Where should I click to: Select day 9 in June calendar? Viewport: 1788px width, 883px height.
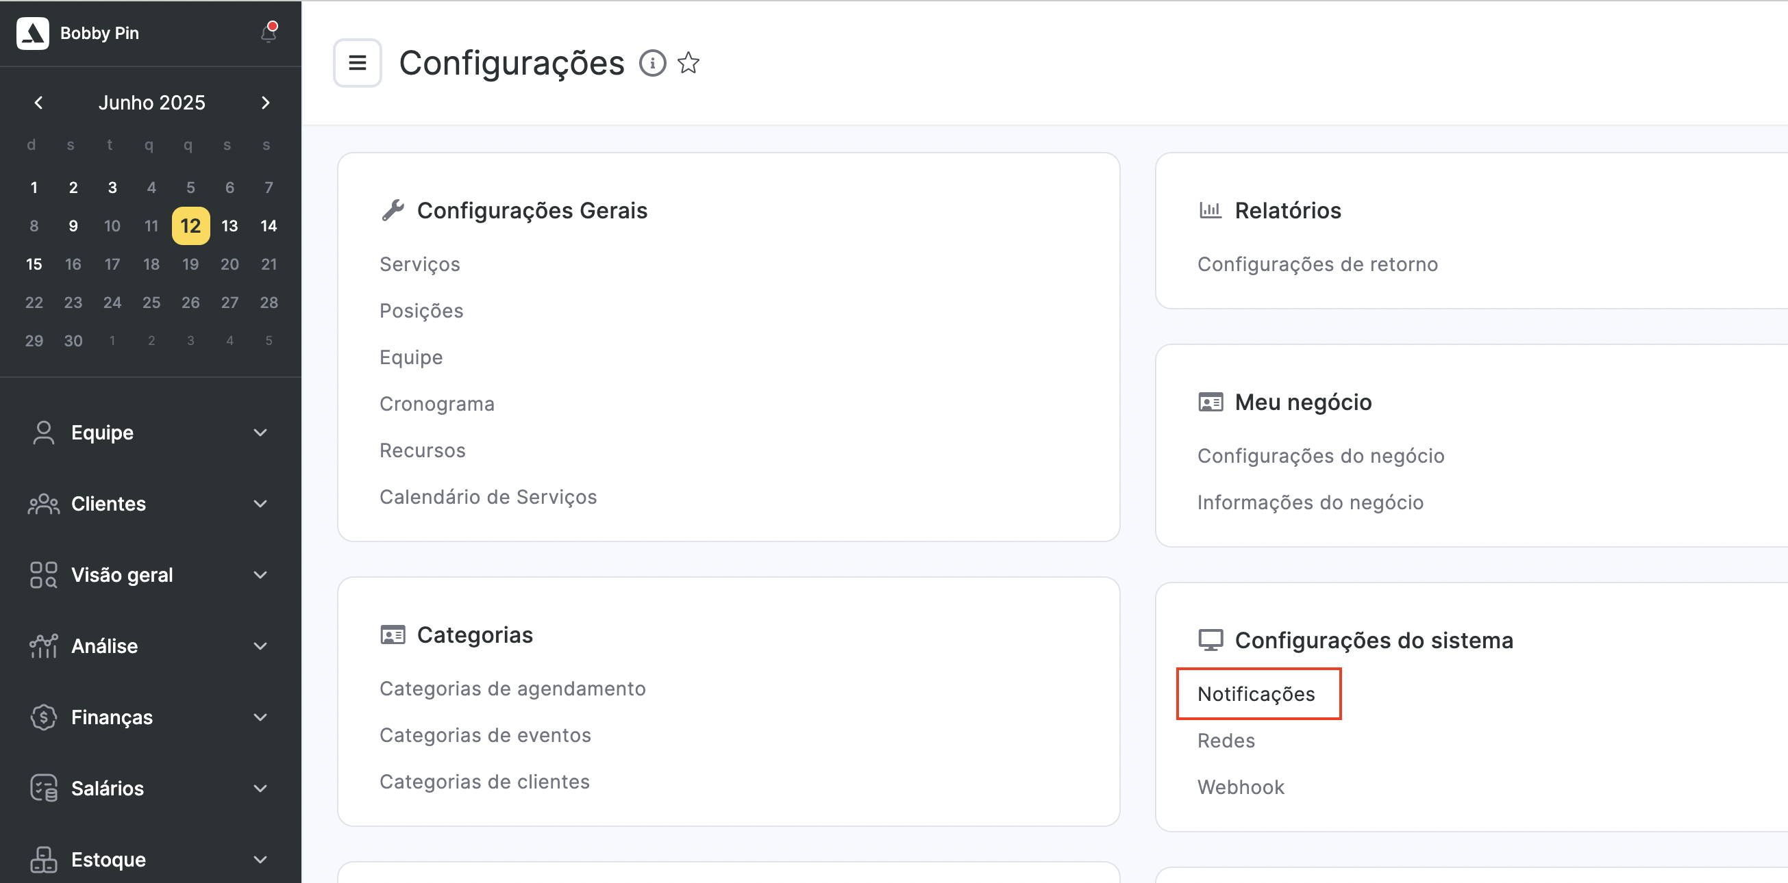coord(73,226)
